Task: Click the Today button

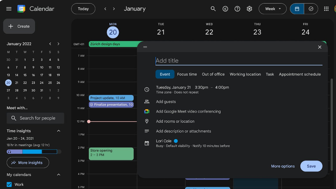Action: click(x=83, y=9)
